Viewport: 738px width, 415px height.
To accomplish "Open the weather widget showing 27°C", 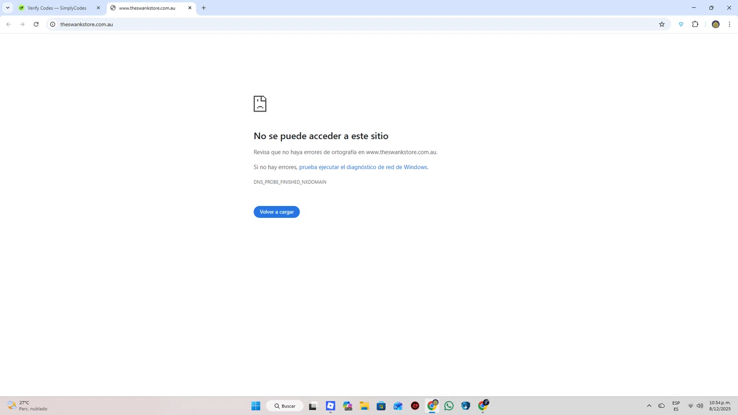I will 28,406.
